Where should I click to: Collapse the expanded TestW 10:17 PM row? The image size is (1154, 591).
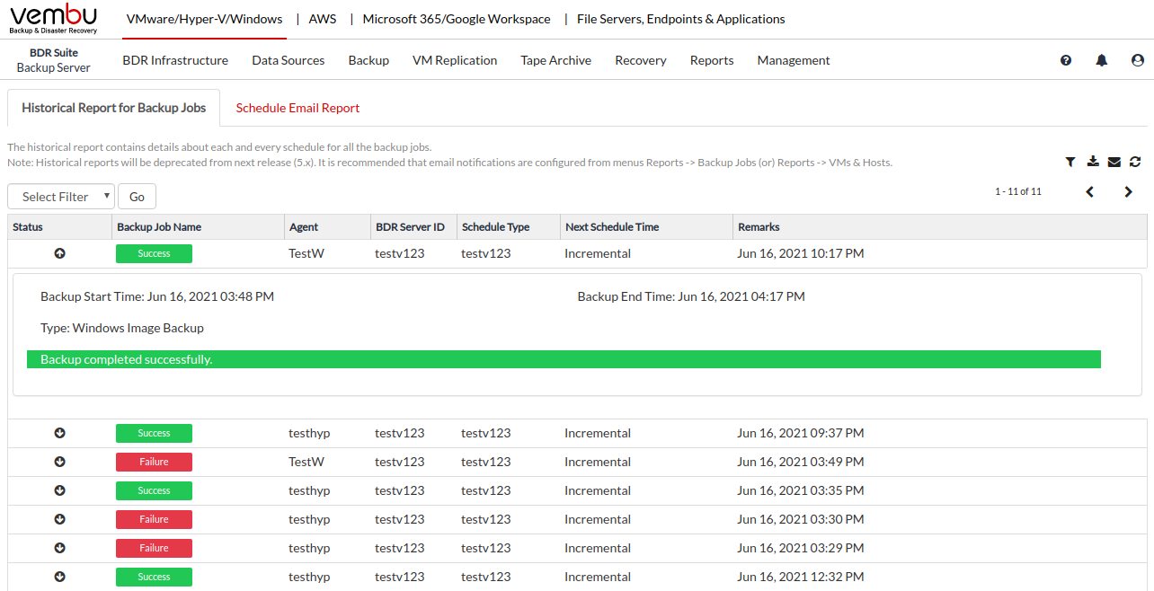[60, 253]
